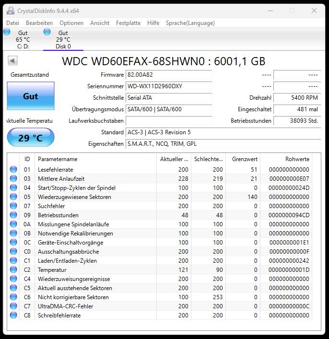
Task: Open the Ansicht menu
Action: pos(100,23)
